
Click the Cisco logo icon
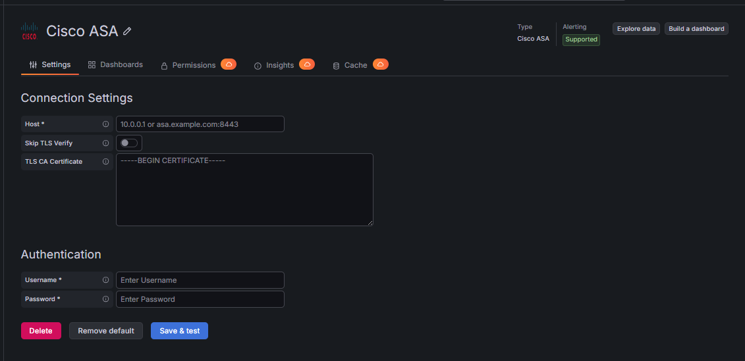30,32
